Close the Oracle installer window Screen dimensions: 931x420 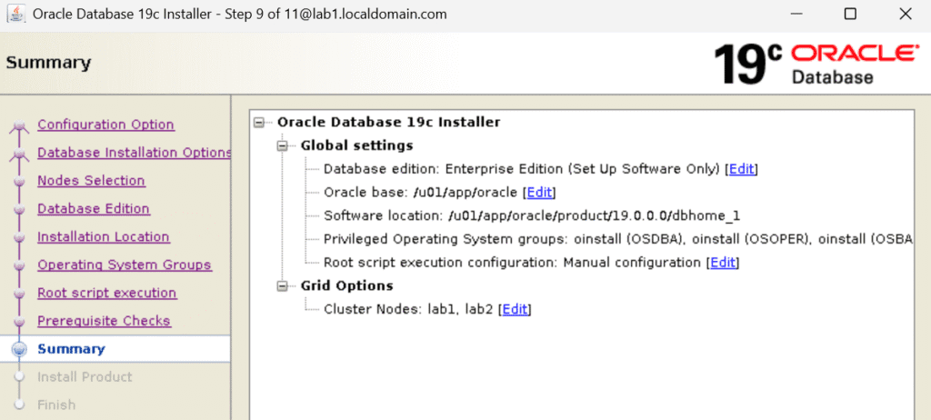(x=906, y=14)
